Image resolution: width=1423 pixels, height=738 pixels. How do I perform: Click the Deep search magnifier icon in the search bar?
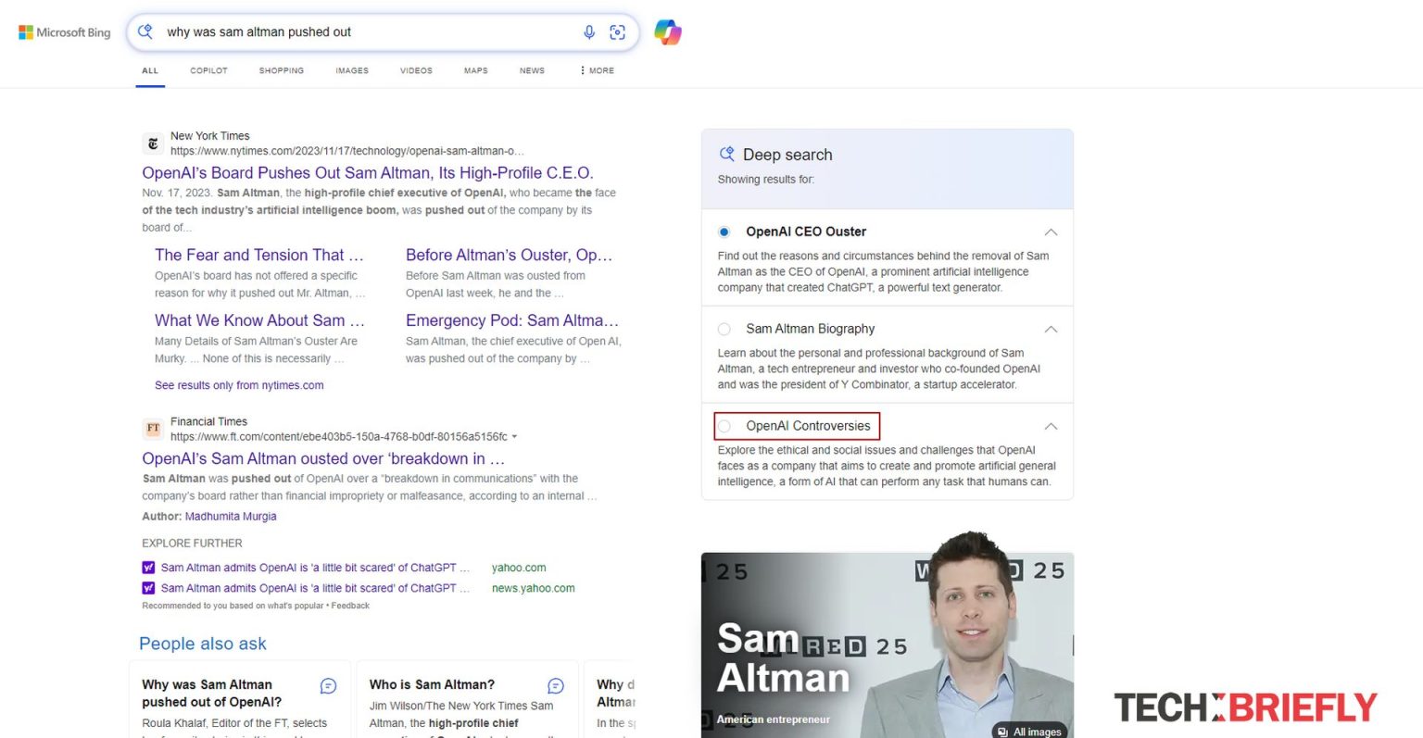click(x=145, y=31)
